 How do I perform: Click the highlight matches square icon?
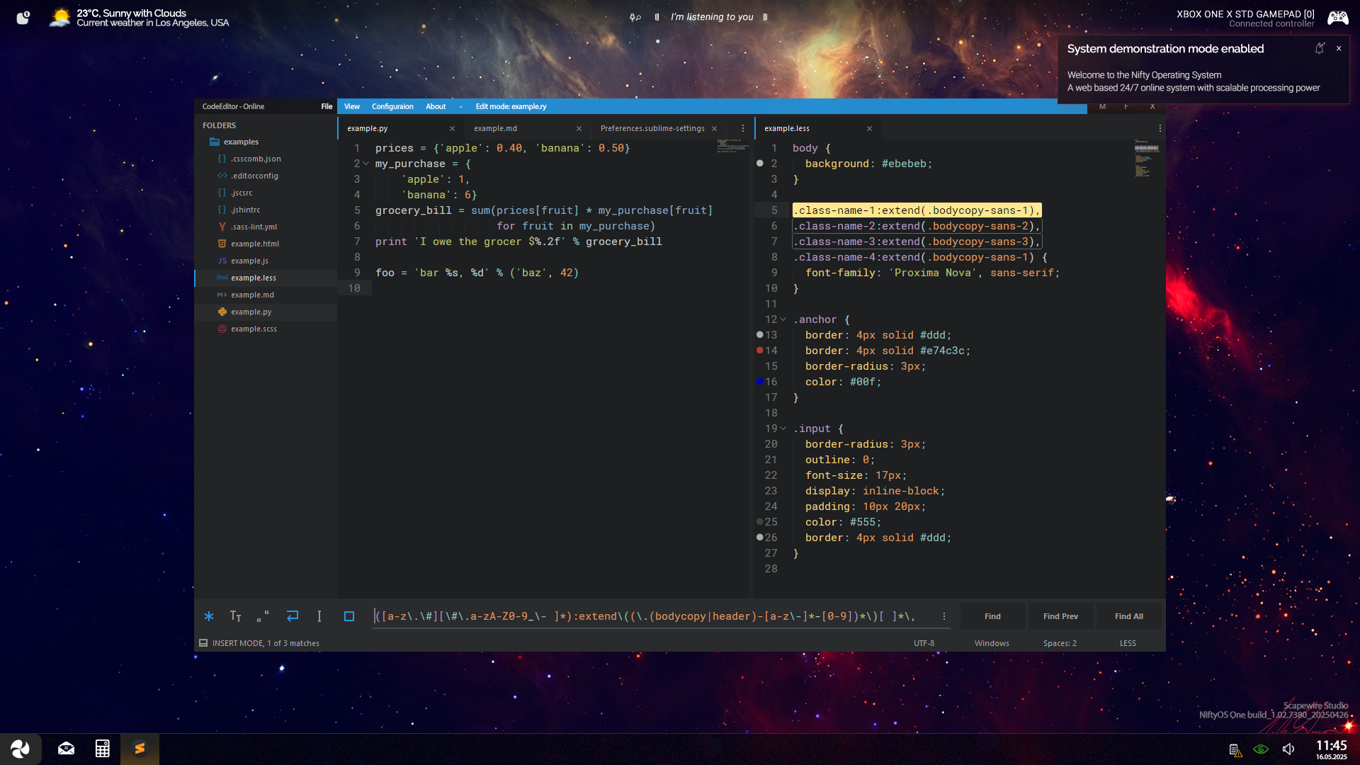(x=349, y=616)
